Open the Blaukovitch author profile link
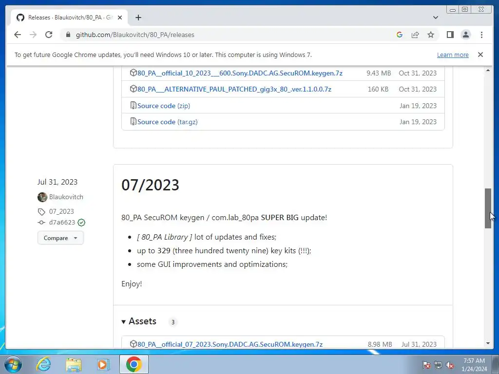Screen dimensions: 499x374 tap(66, 197)
